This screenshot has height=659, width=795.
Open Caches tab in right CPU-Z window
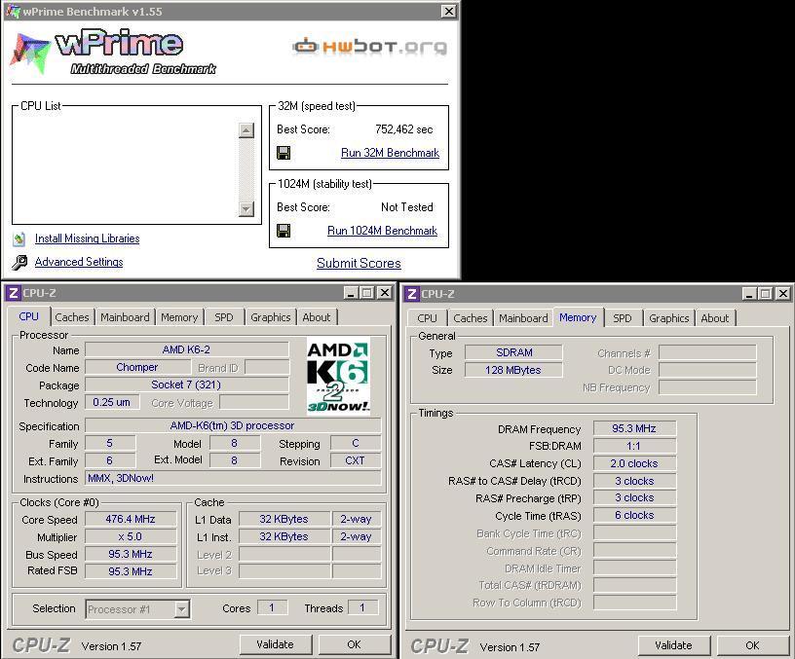click(471, 318)
